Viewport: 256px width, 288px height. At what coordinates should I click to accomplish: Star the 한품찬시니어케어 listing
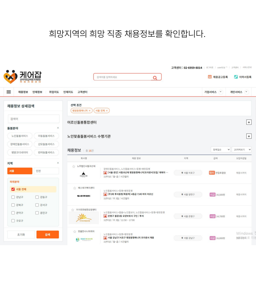(74, 232)
